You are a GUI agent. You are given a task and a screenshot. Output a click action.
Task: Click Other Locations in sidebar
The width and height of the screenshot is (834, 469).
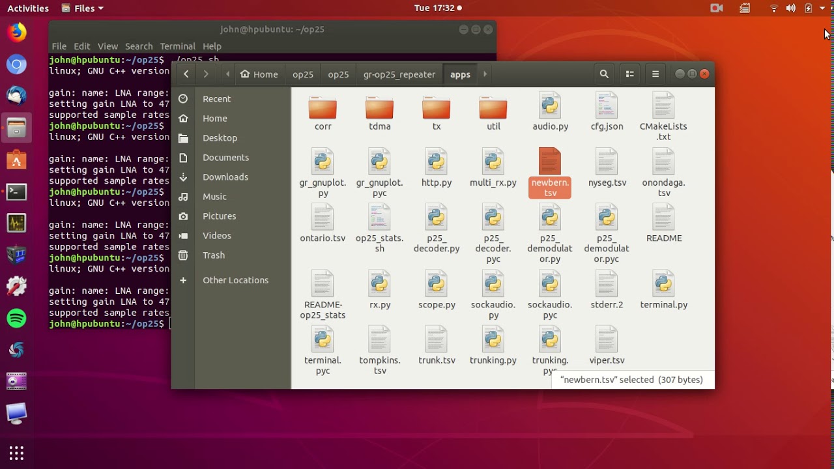pyautogui.click(x=235, y=280)
